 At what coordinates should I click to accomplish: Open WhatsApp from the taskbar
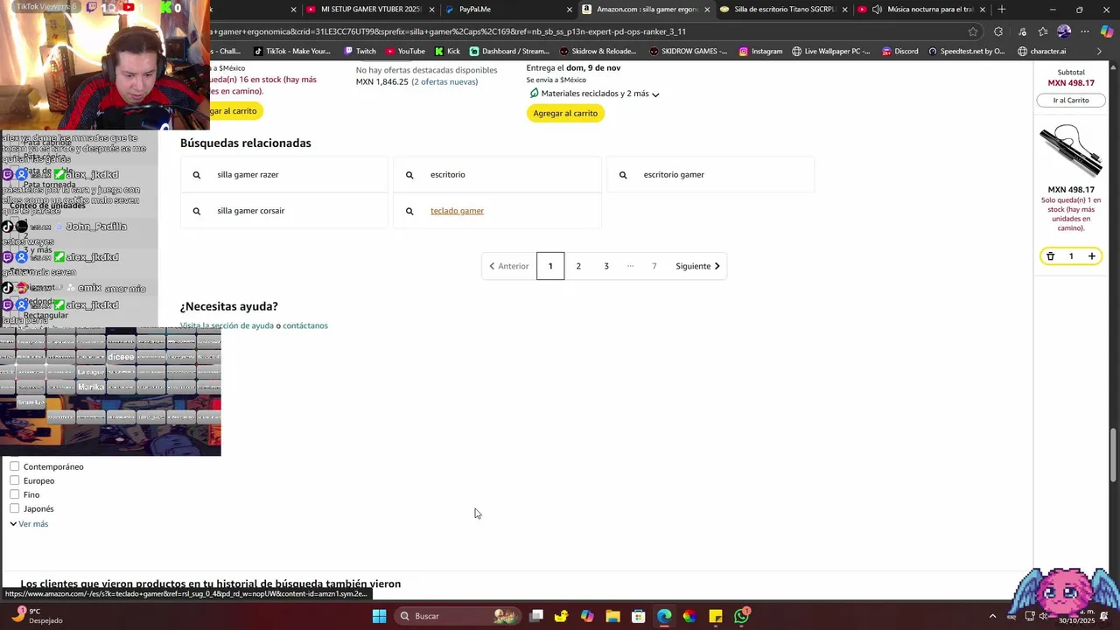pos(742,616)
